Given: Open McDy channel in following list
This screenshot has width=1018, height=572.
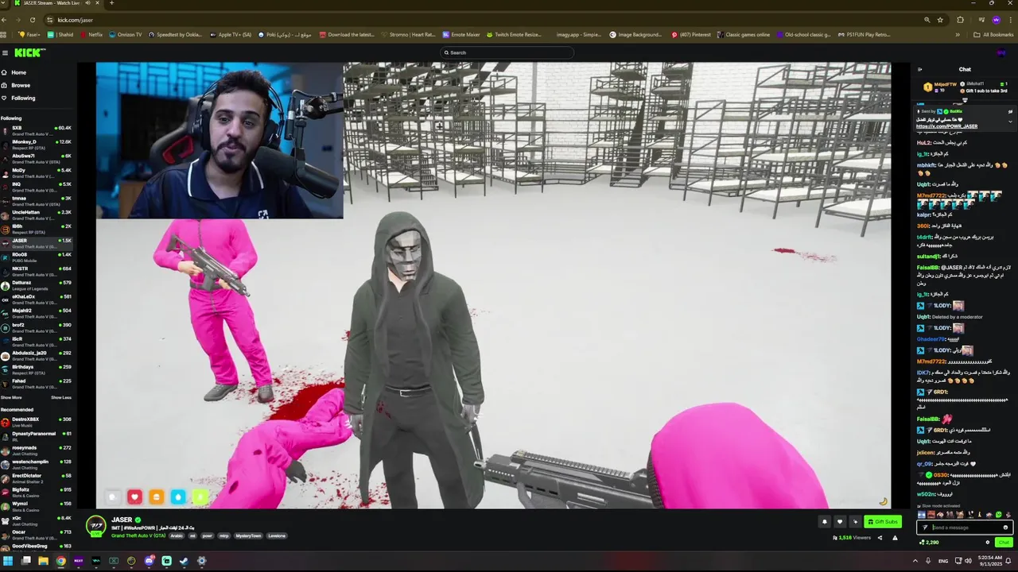Looking at the screenshot, I should click(37, 172).
